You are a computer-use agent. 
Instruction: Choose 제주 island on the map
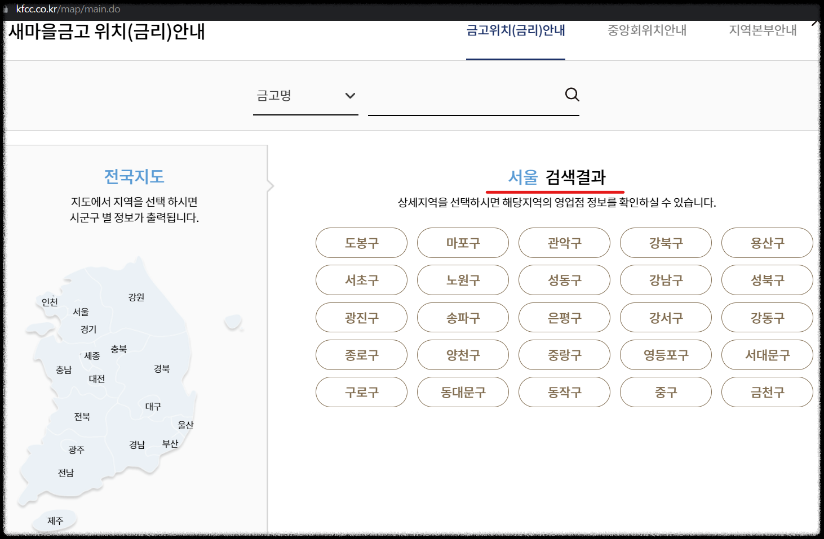(55, 520)
